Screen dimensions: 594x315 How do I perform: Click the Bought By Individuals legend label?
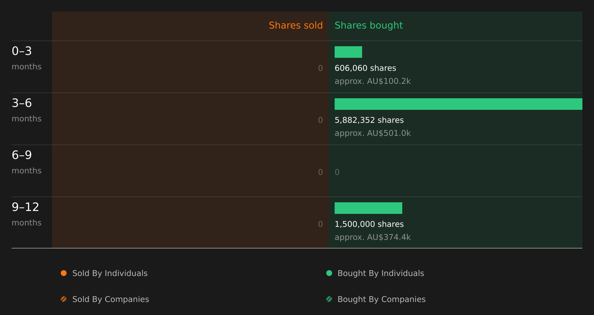381,273
